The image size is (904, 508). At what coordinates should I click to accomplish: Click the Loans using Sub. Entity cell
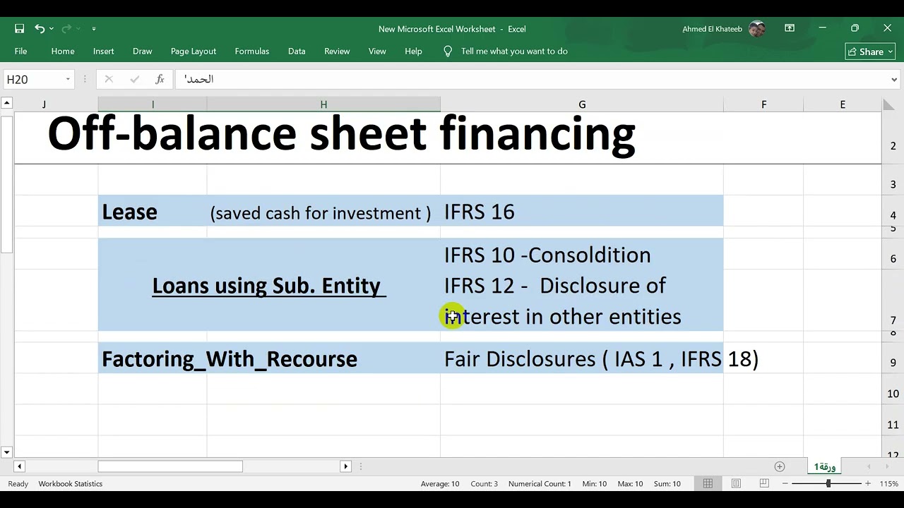(269, 285)
